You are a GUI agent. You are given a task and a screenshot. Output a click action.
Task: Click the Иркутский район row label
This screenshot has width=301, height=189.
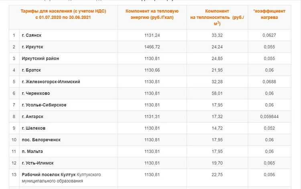pyautogui.click(x=41, y=59)
